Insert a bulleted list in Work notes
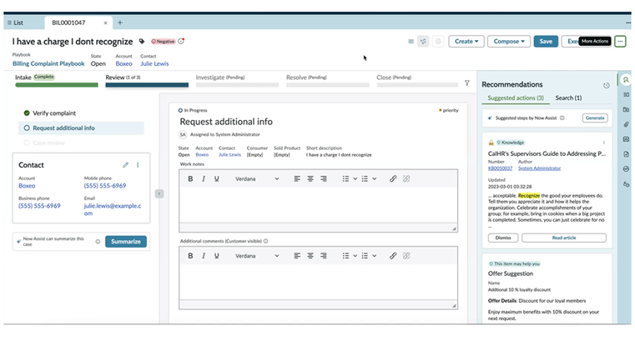This screenshot has width=635, height=351. [x=345, y=178]
